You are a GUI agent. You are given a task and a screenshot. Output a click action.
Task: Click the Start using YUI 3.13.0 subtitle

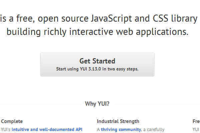tap(97, 69)
